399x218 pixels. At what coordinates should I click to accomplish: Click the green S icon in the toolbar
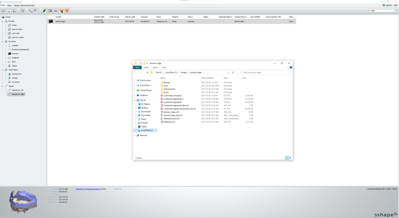click(x=44, y=11)
